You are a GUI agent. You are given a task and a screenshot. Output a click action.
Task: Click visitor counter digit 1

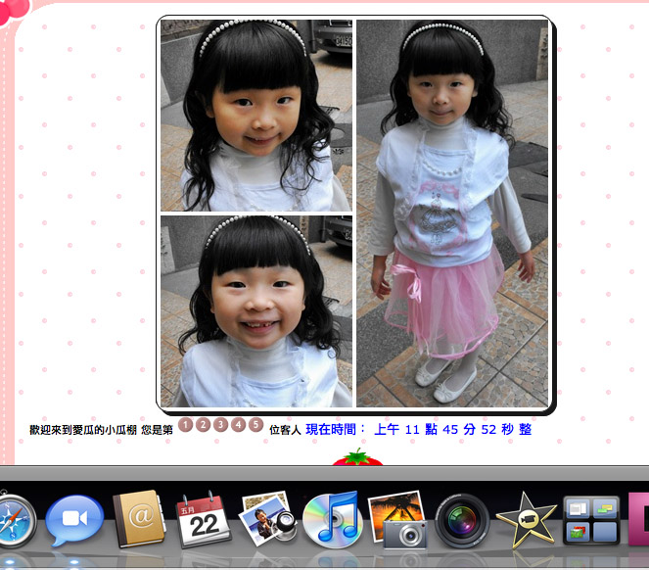coord(185,425)
